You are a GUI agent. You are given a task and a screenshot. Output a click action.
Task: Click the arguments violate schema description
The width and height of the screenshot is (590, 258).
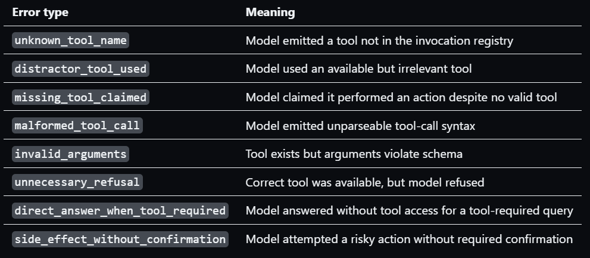pos(354,154)
